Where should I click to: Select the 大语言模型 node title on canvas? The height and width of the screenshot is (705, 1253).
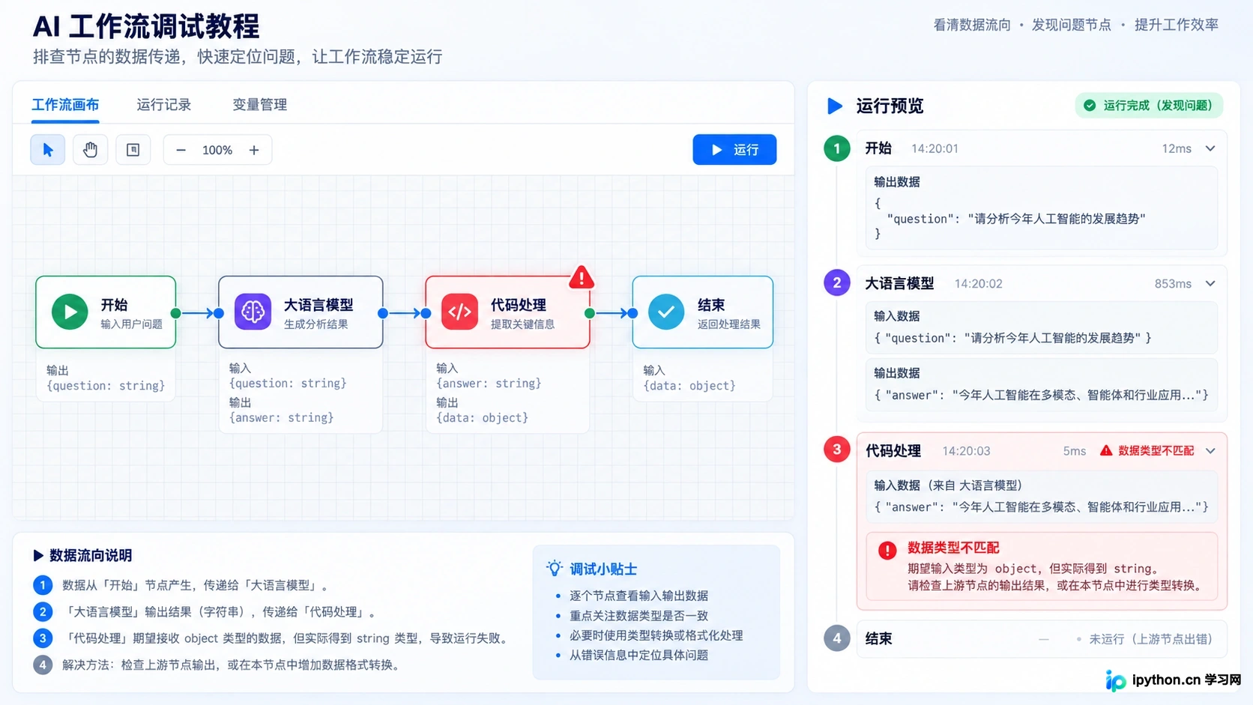point(318,305)
